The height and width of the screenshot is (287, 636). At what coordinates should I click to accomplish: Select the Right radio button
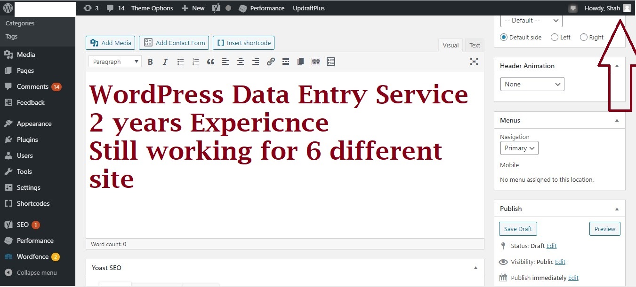(584, 37)
